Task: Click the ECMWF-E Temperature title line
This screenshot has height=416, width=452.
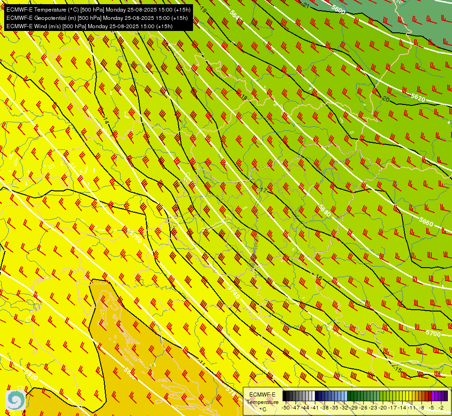Action: tap(98, 10)
